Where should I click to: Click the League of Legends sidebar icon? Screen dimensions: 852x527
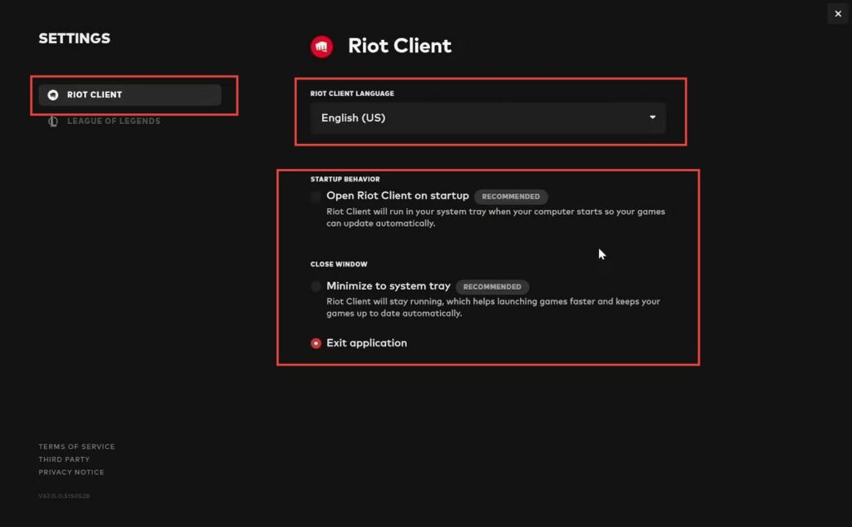(52, 122)
